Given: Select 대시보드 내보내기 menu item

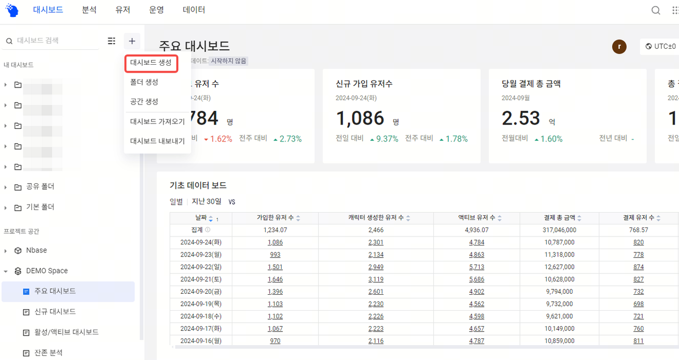Looking at the screenshot, I should 158,141.
